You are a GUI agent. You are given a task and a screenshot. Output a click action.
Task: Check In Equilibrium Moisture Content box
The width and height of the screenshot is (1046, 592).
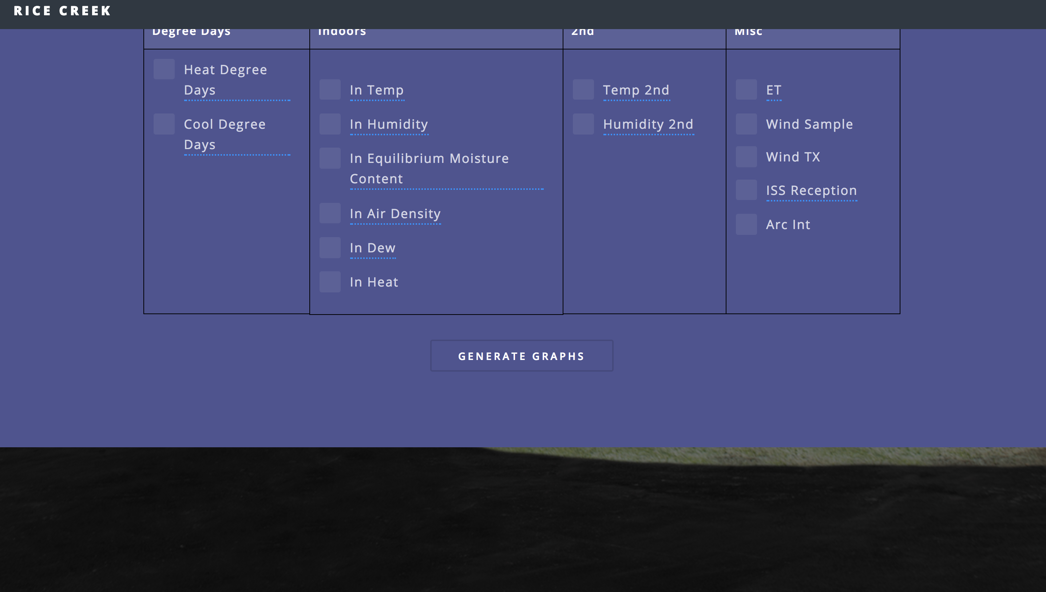point(329,158)
